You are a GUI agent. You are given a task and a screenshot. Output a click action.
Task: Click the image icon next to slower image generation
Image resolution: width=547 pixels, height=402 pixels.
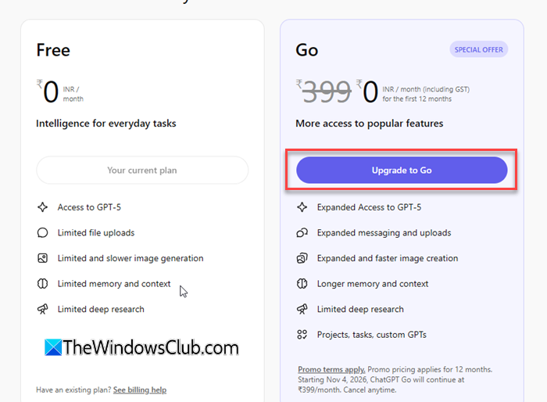coord(42,258)
